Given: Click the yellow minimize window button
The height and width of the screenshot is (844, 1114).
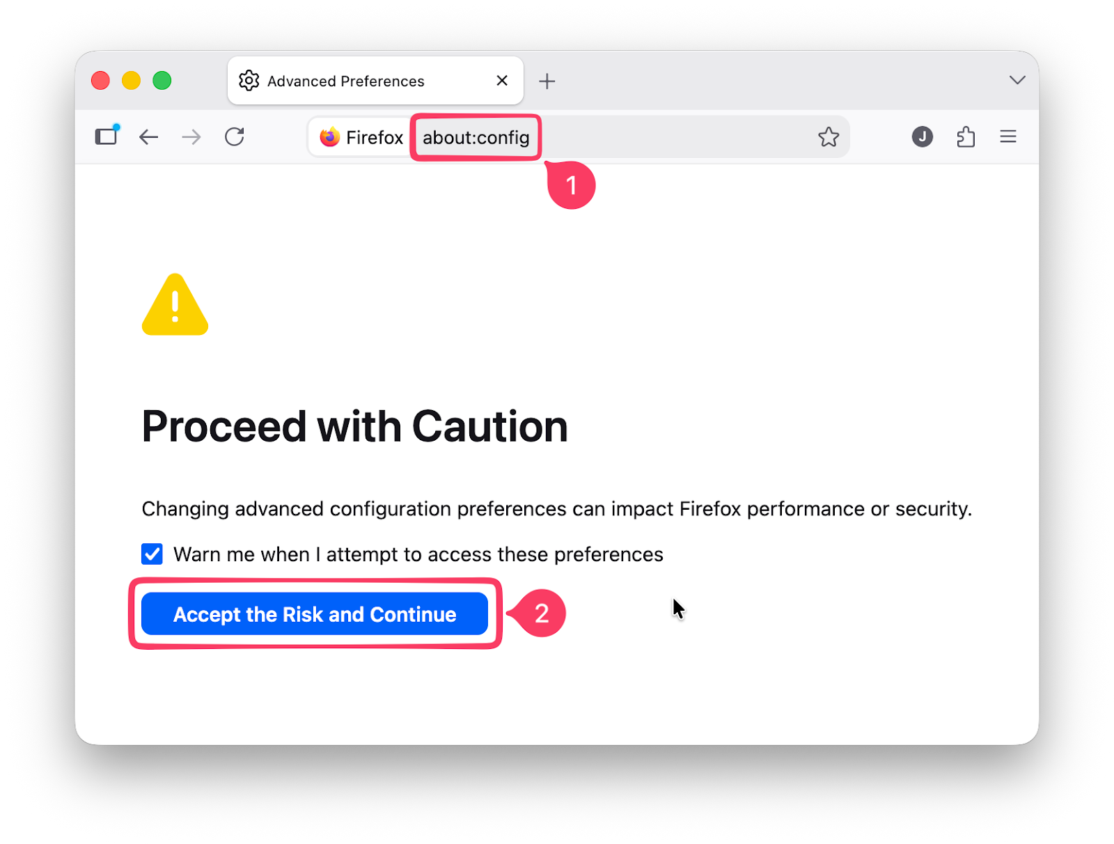Looking at the screenshot, I should 131,81.
